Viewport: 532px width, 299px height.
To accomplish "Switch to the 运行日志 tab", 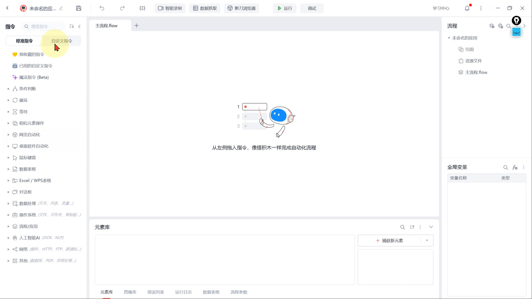I will (183, 292).
